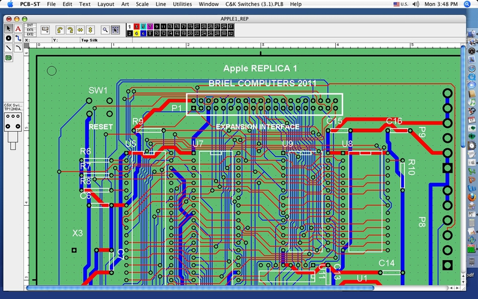Select yellow layer 4 swatch

[137, 33]
